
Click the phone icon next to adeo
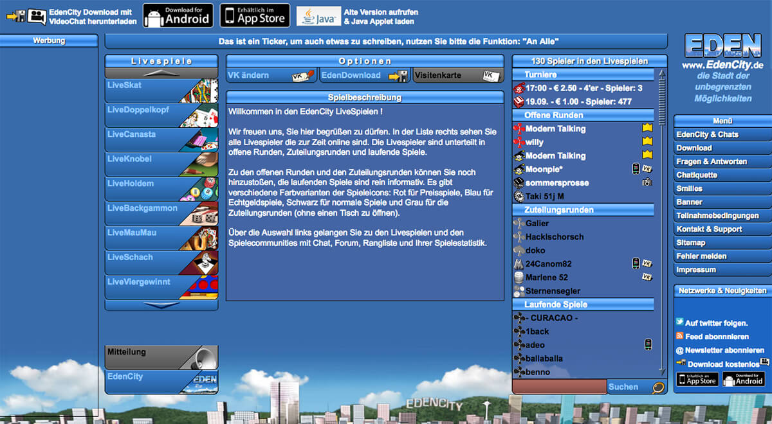pos(648,344)
